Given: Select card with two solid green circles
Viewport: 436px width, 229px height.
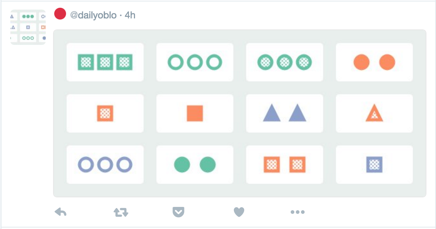Looking at the screenshot, I should click(195, 165).
